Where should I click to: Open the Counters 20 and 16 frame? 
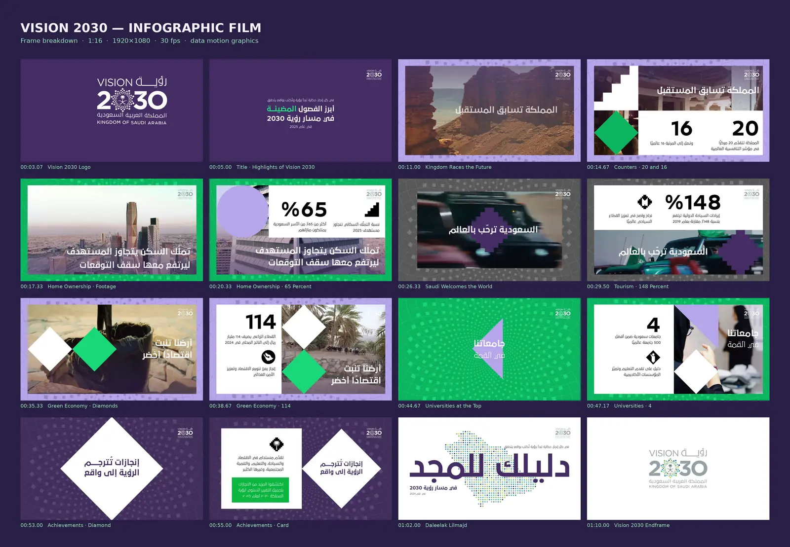[678, 110]
